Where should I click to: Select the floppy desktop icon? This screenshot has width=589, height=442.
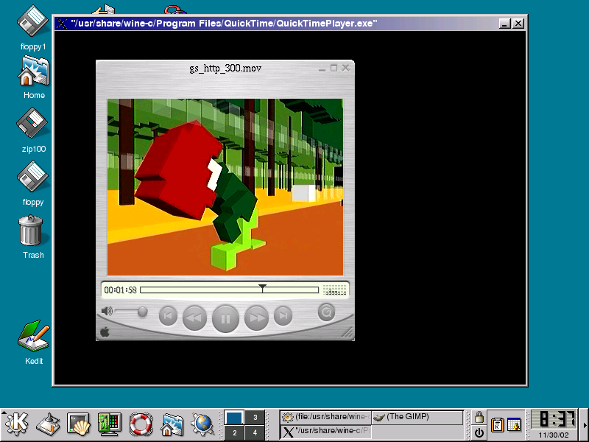pos(33,183)
